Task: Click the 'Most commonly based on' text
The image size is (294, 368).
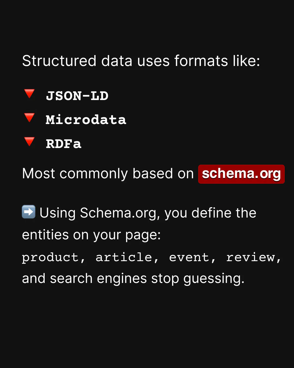Action: (x=108, y=174)
